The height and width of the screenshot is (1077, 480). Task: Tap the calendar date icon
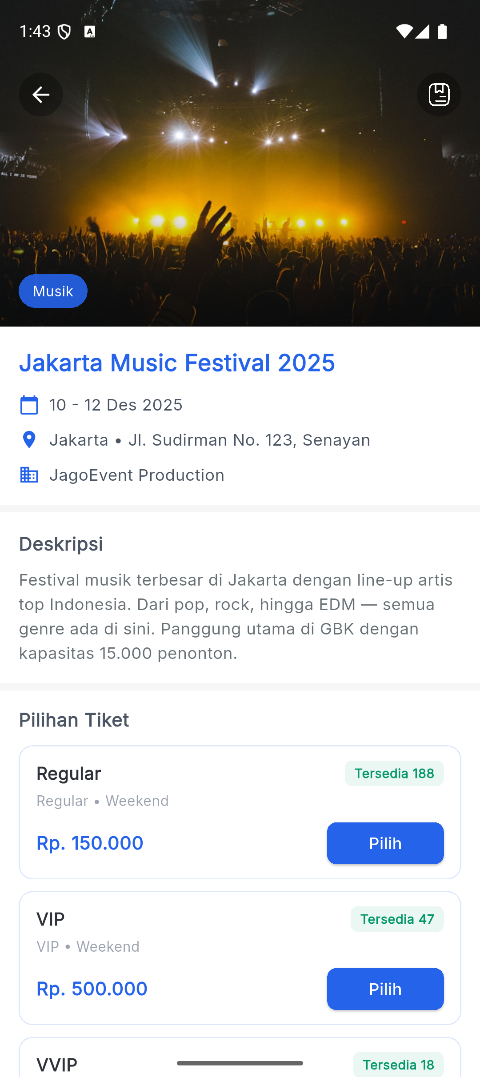(x=29, y=405)
